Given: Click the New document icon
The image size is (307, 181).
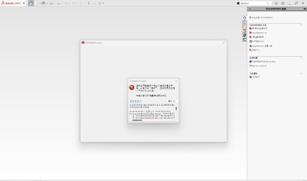Looking at the screenshot, I should [x=36, y=3].
